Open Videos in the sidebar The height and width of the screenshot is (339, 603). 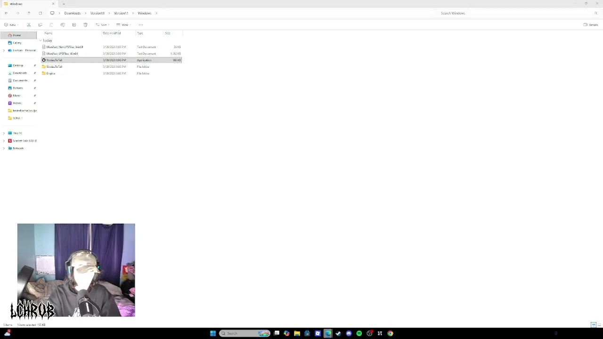coord(17,103)
